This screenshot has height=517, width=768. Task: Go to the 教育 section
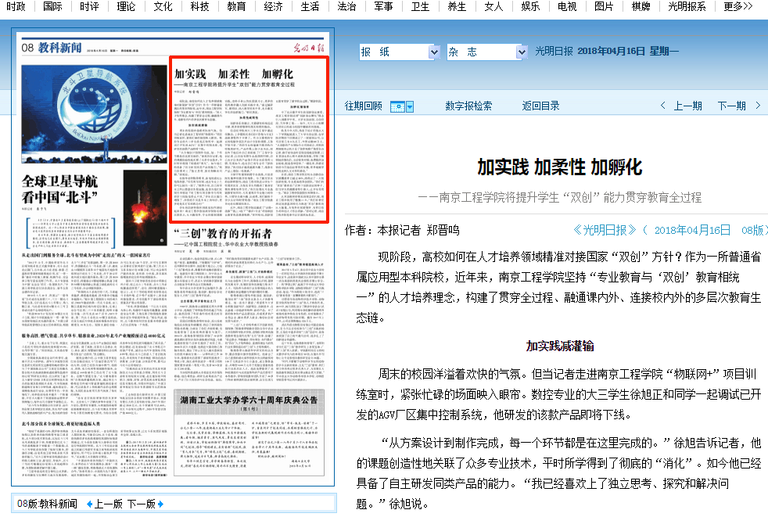[236, 7]
